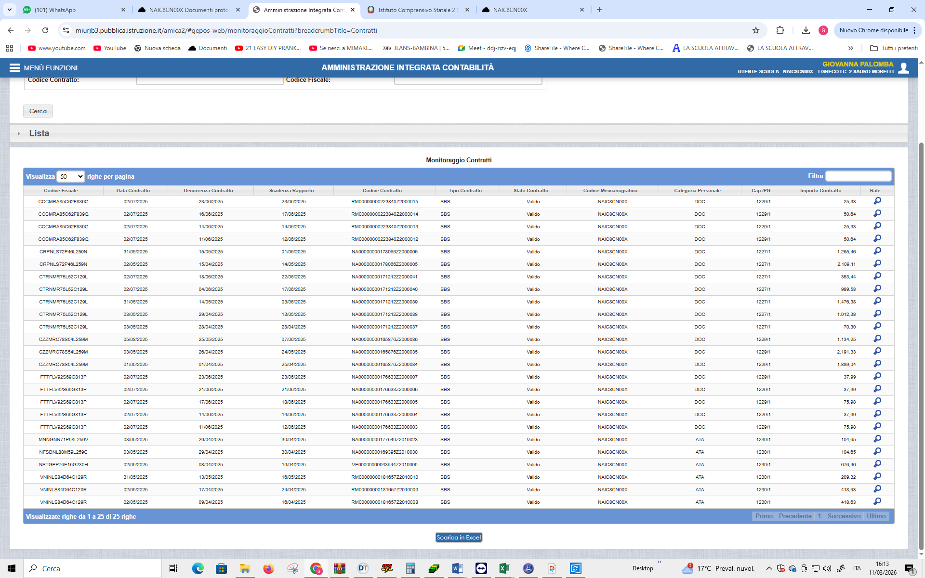
Task: Open rows per page dropdown
Action: coord(71,177)
